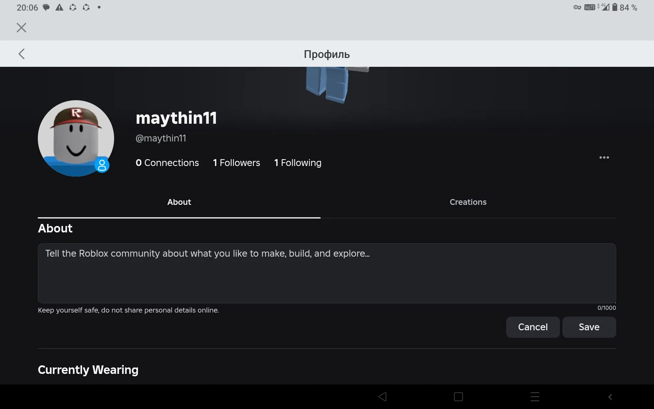Tap the small chevron in navigation bar
This screenshot has height=409, width=654.
pos(610,397)
